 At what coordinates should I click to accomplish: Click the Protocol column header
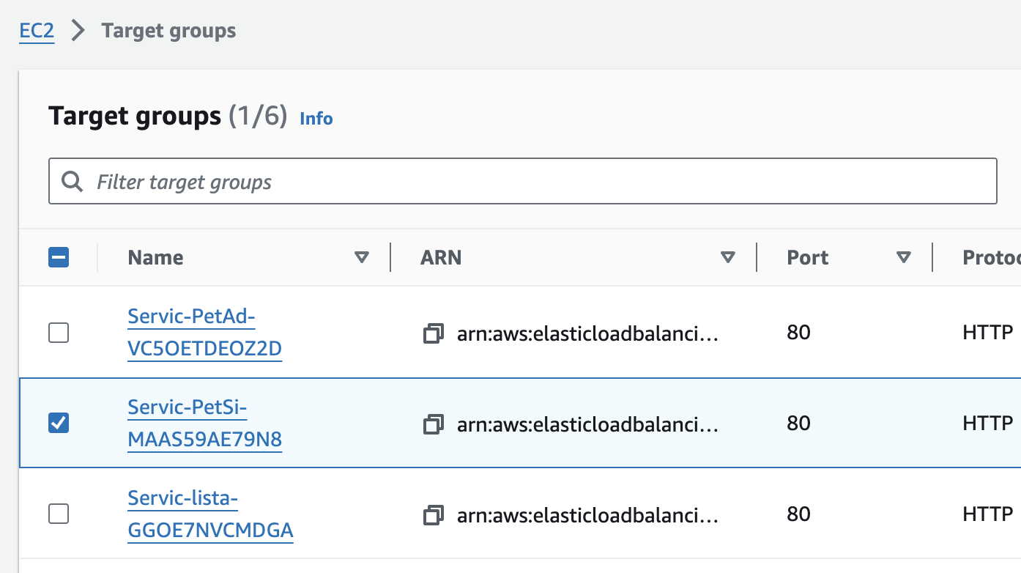click(x=992, y=257)
